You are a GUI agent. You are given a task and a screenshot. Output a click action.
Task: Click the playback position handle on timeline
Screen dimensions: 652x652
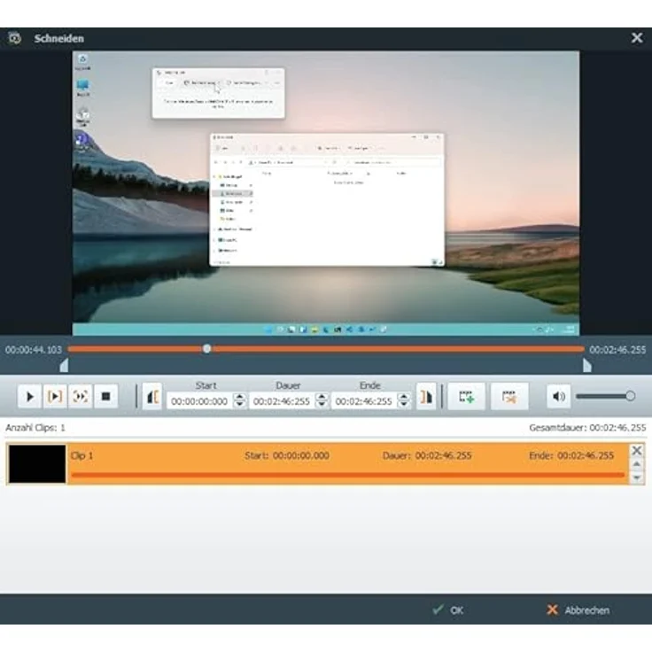206,349
